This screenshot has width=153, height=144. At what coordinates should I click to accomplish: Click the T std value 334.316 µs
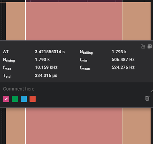(x=46, y=75)
